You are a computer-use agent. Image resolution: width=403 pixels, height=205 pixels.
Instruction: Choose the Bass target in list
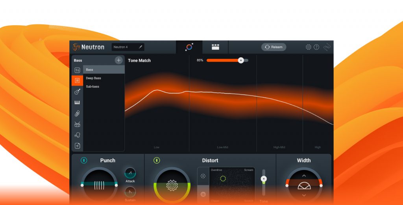pos(104,70)
